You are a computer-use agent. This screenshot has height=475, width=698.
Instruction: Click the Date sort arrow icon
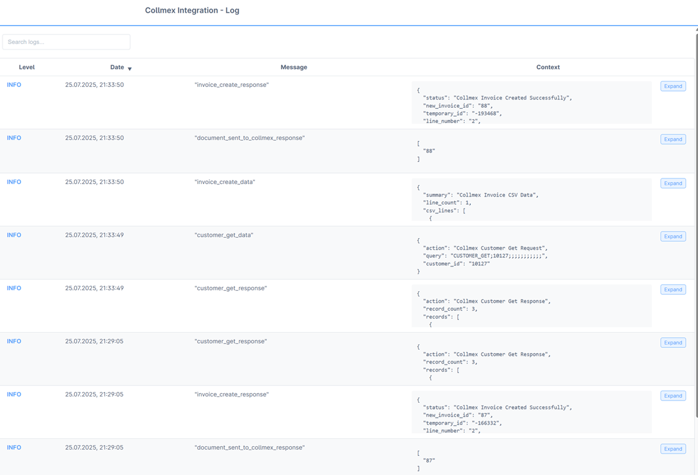(129, 69)
